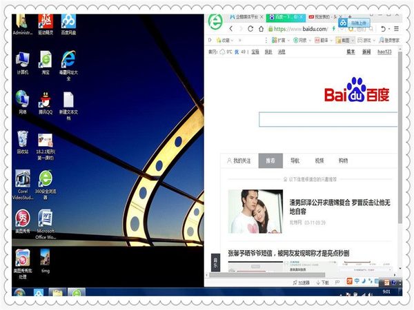Open the 网络 desktop icon

tap(23, 102)
